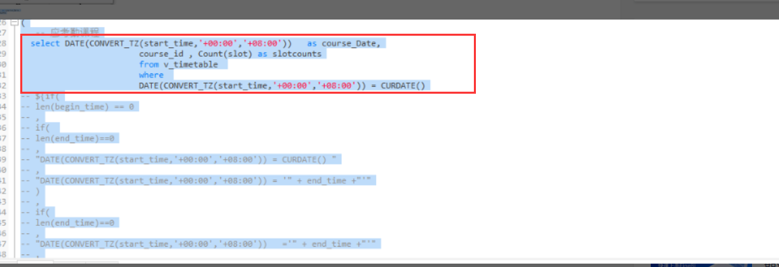Collapse the code fold toggle beside the opening parenthesis
This screenshot has height=267, width=779.
pyautogui.click(x=14, y=23)
